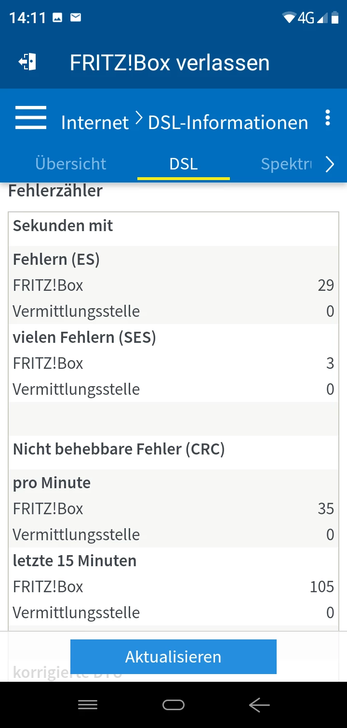Image resolution: width=347 pixels, height=728 pixels.
Task: Select the DSL tab
Action: point(184,164)
